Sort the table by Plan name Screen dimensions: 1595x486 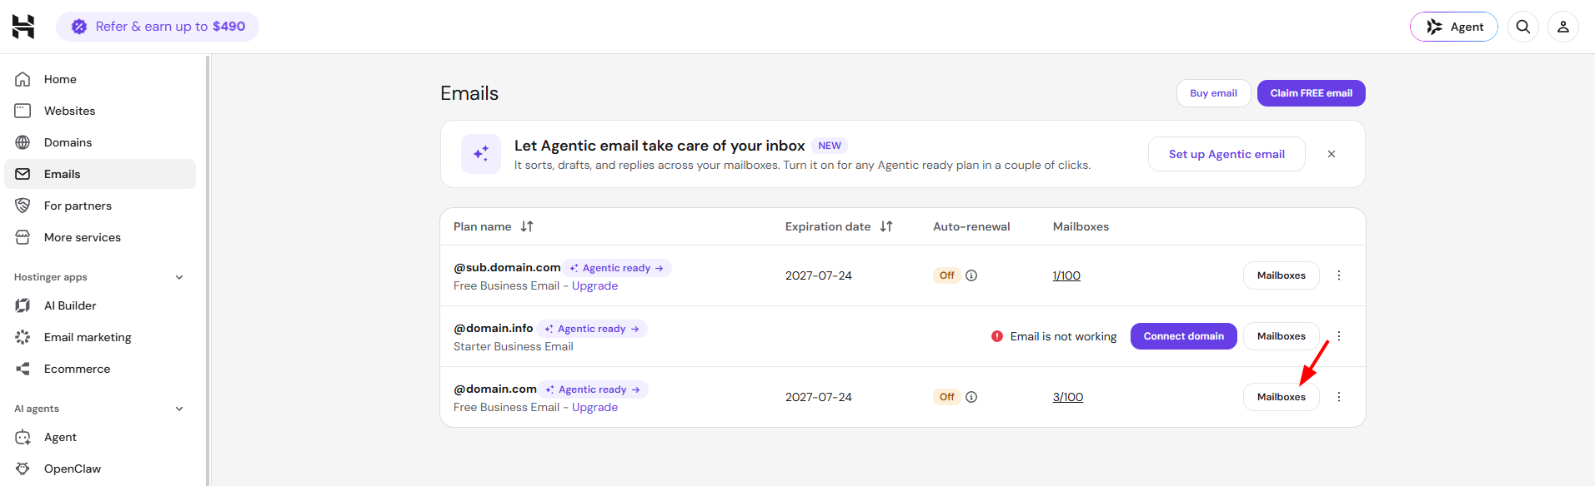[527, 226]
